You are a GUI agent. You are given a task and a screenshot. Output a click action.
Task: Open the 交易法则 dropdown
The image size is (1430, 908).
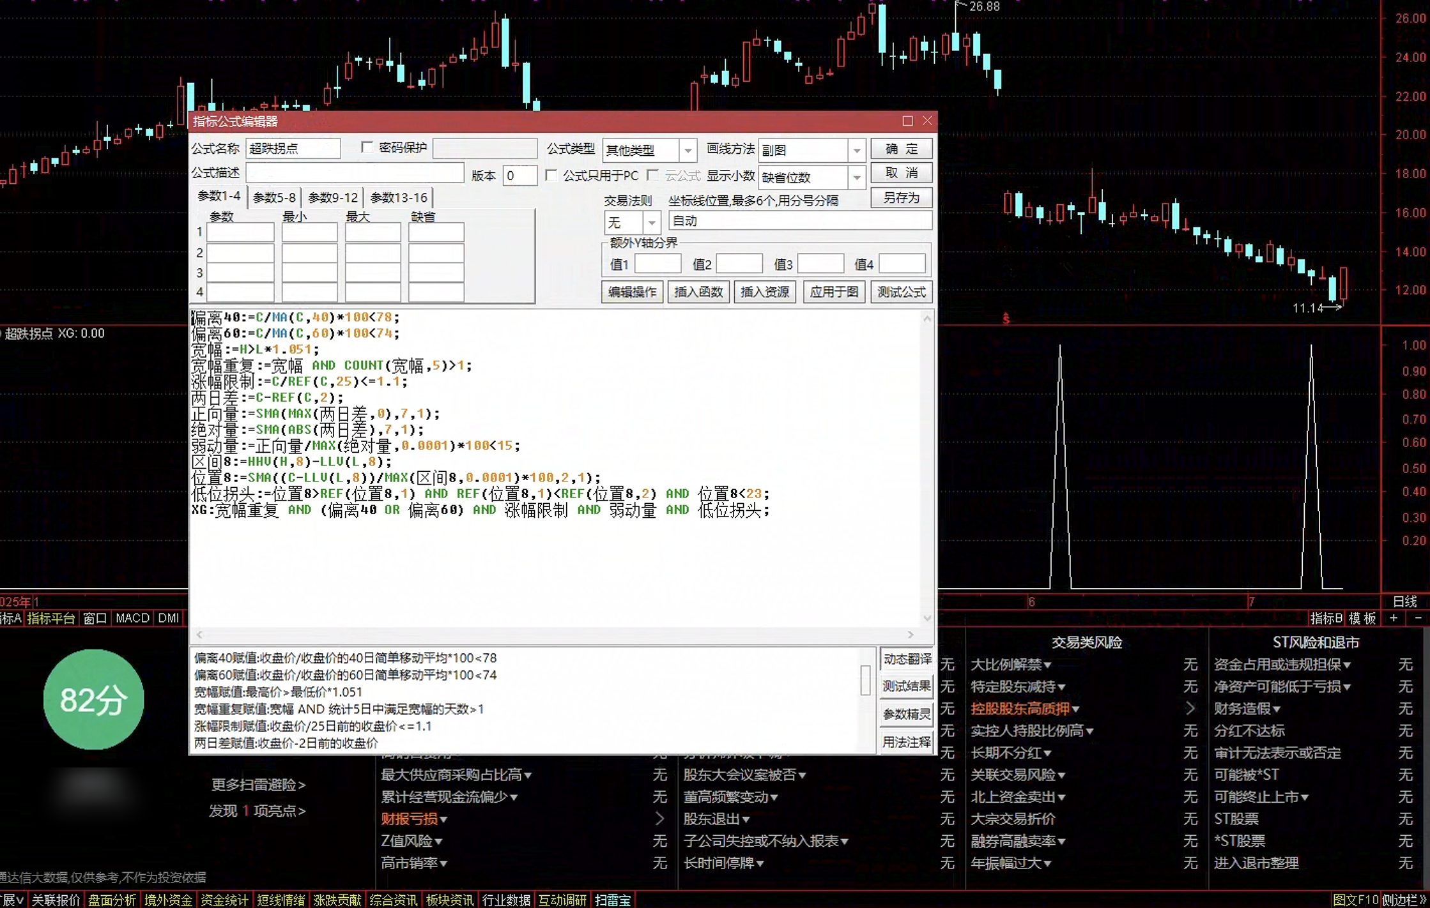tap(652, 222)
